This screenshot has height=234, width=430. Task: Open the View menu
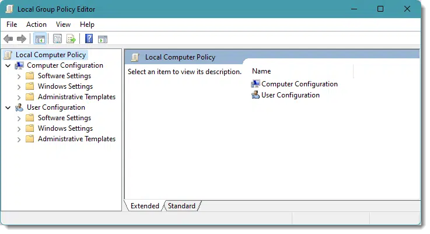[x=63, y=25]
